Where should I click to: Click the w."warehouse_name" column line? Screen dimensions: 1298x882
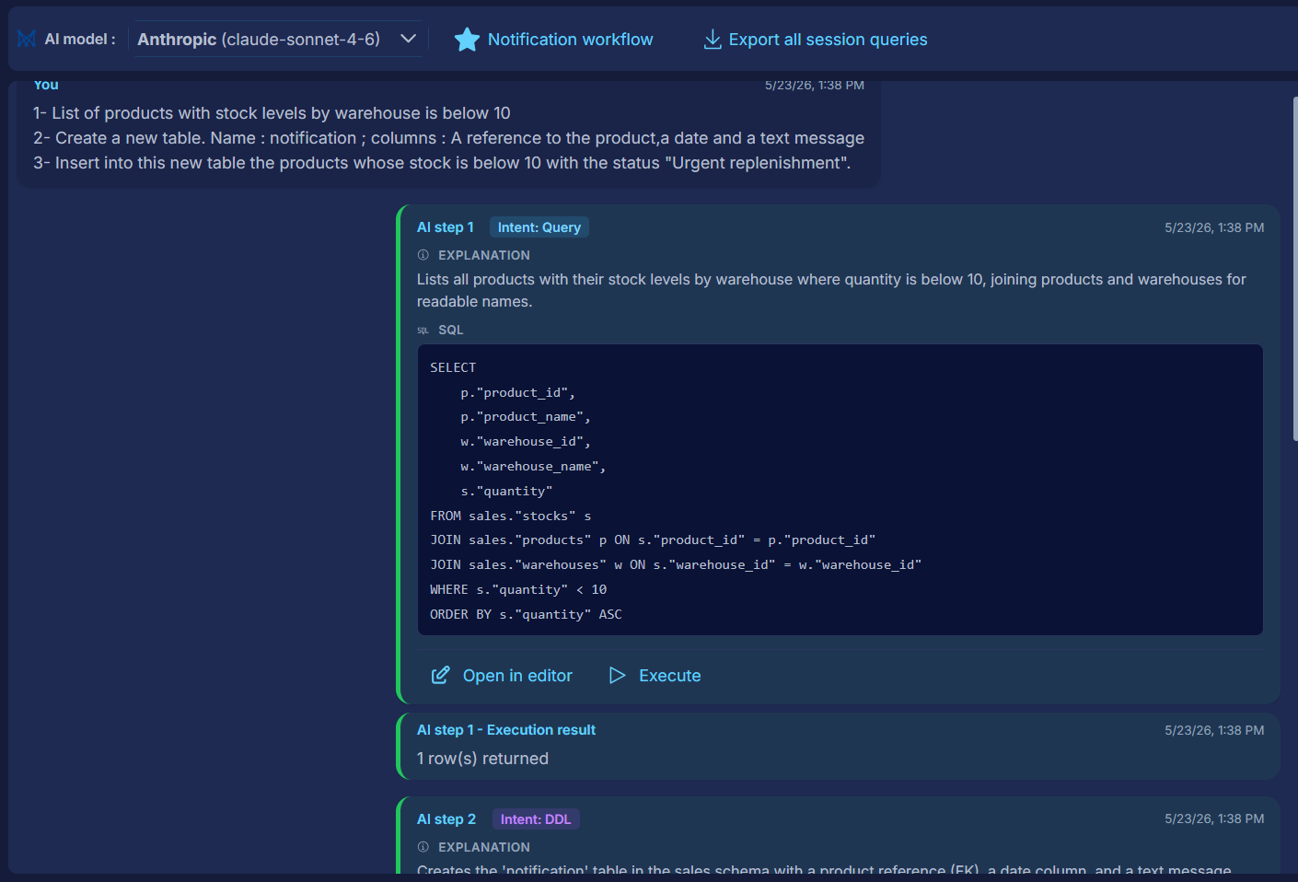point(533,467)
